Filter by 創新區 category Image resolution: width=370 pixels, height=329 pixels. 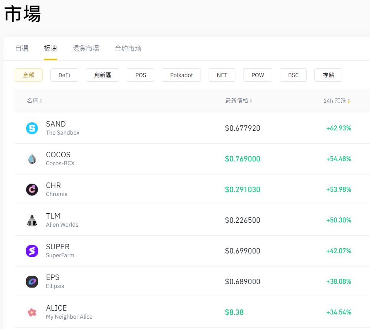102,75
